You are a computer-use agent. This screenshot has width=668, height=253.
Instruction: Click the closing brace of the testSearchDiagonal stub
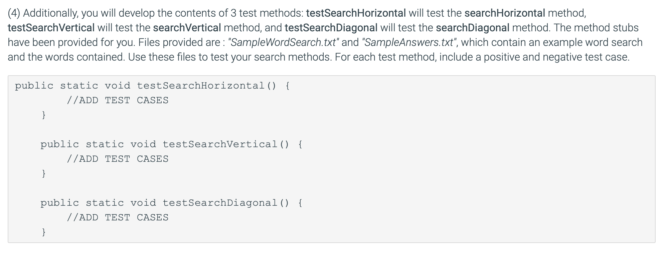coord(43,232)
